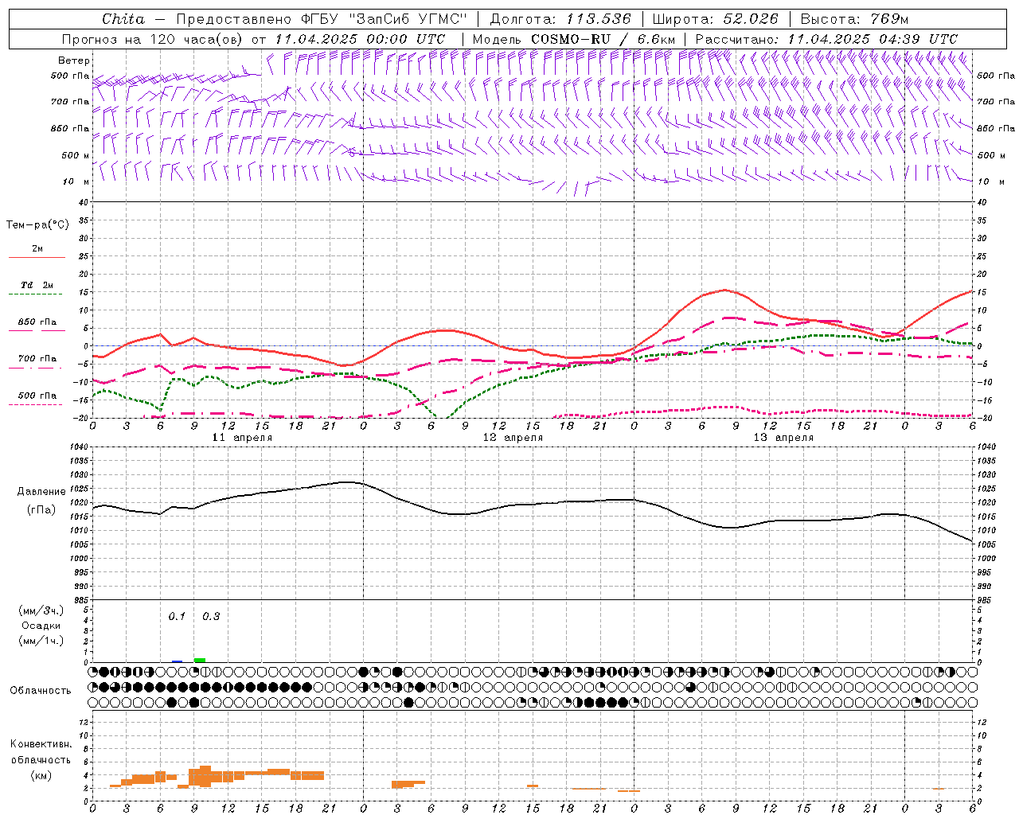Select "850 гПа" in the temperature legend

tap(37, 322)
